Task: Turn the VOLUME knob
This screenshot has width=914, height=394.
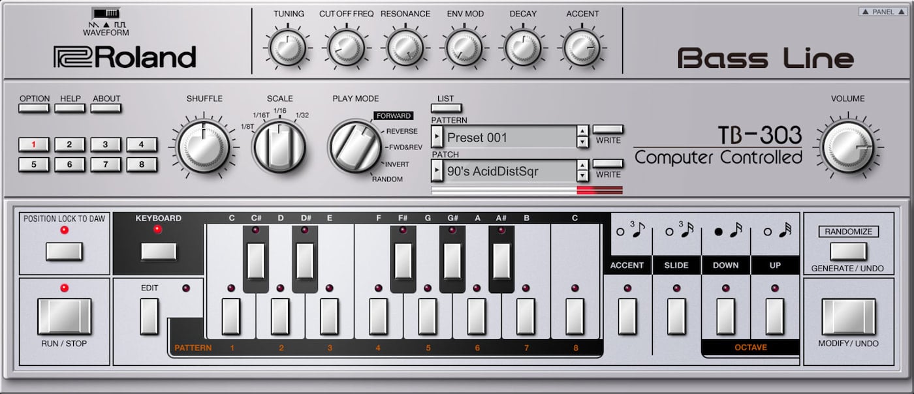Action: [x=847, y=146]
